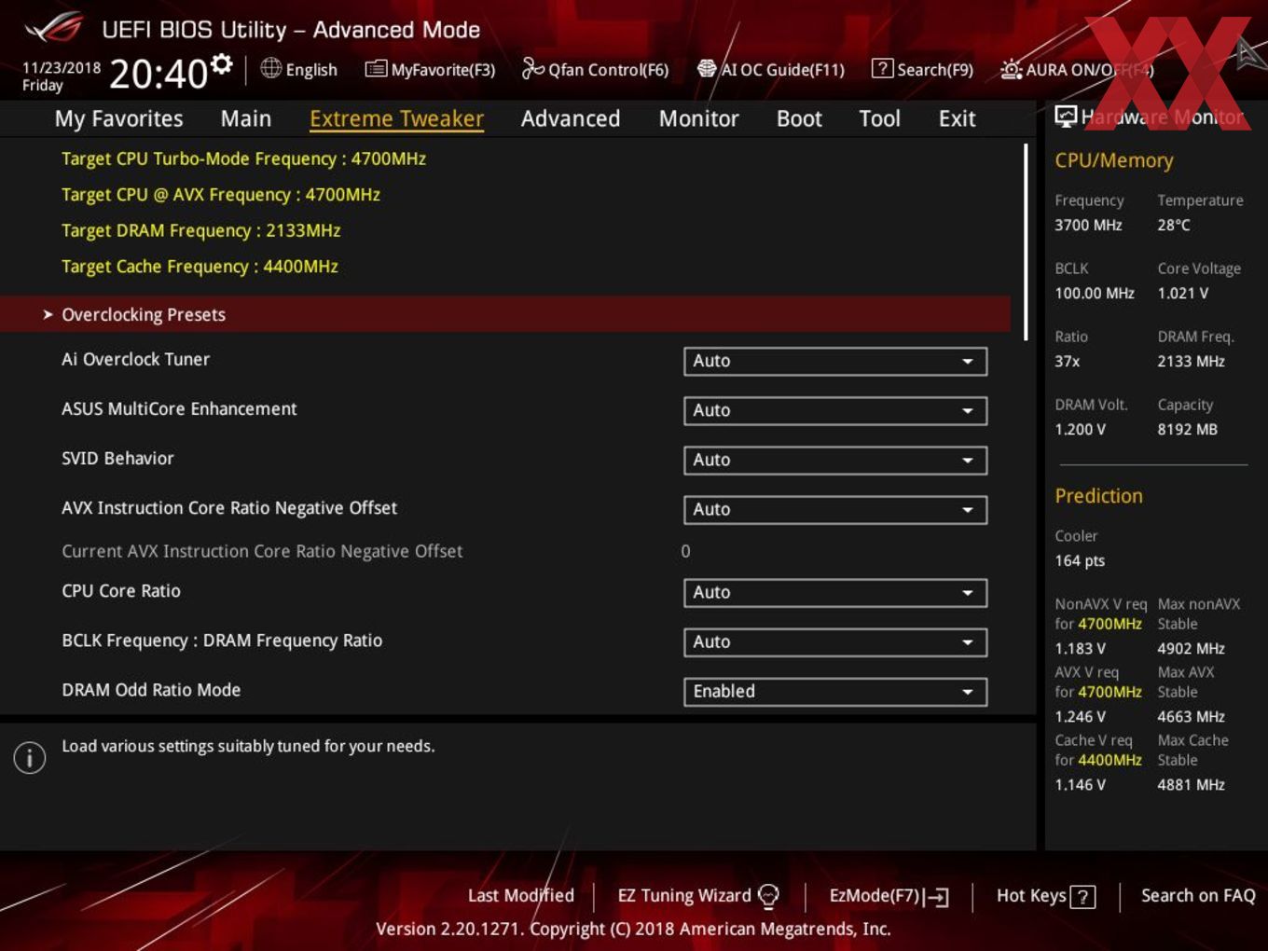
Task: Click the 4902 MHz Max nonAVX value
Action: point(1191,648)
